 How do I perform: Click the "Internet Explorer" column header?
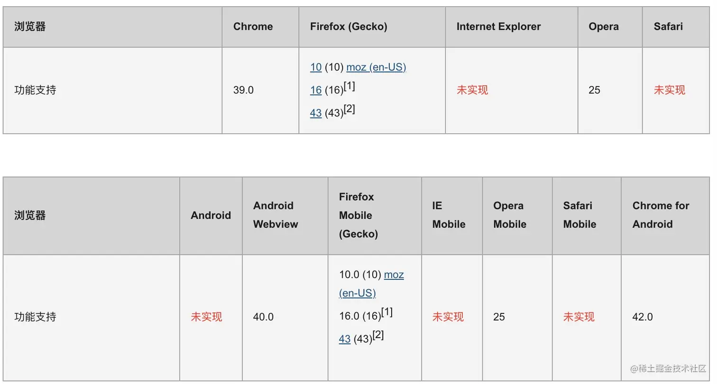pos(498,27)
